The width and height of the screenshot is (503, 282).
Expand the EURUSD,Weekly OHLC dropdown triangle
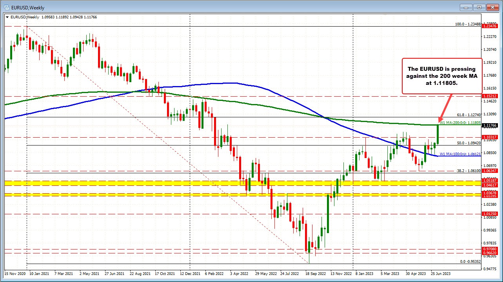pos(7,17)
